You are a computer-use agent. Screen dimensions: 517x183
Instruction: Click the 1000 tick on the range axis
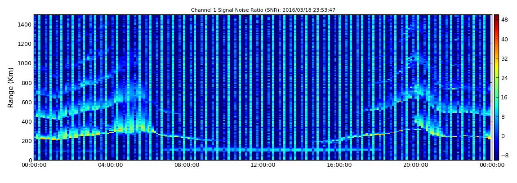[25, 63]
